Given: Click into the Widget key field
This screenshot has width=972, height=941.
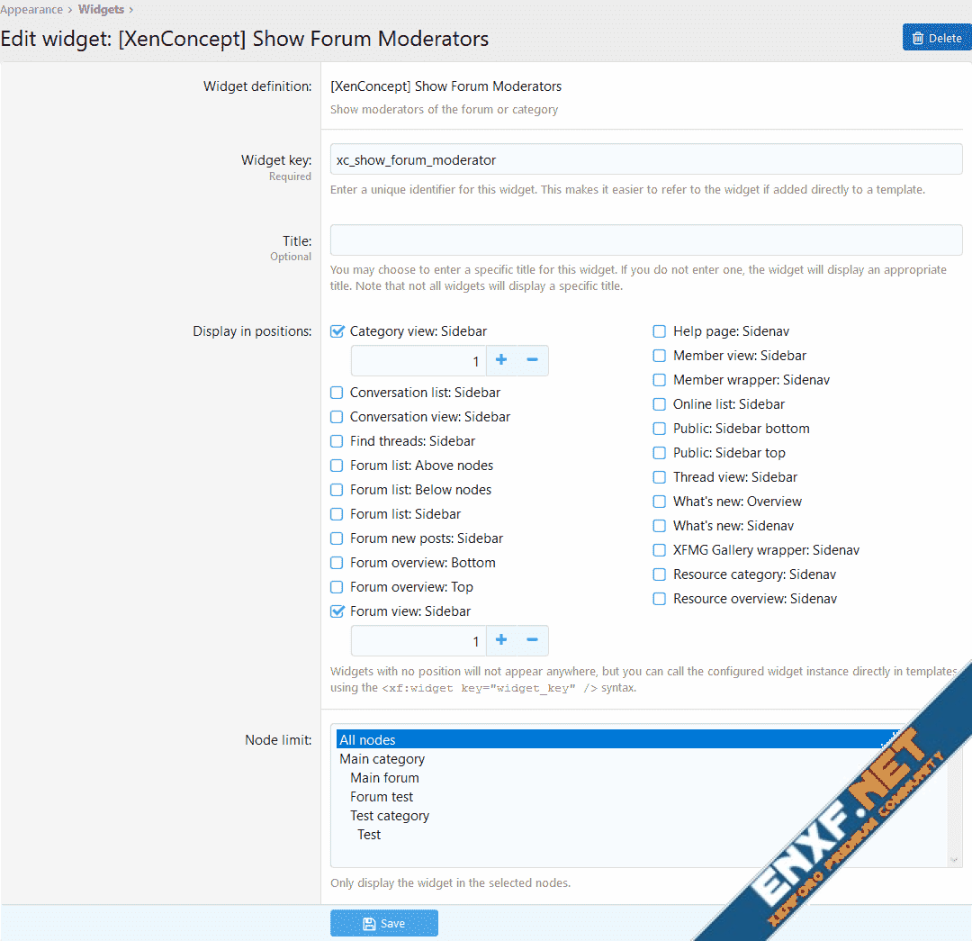Looking at the screenshot, I should 645,159.
